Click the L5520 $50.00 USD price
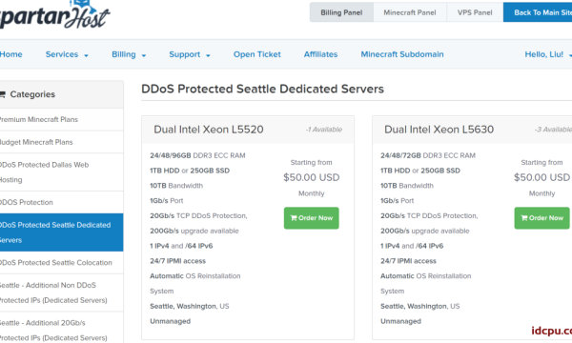572x343 pixels. click(x=311, y=177)
